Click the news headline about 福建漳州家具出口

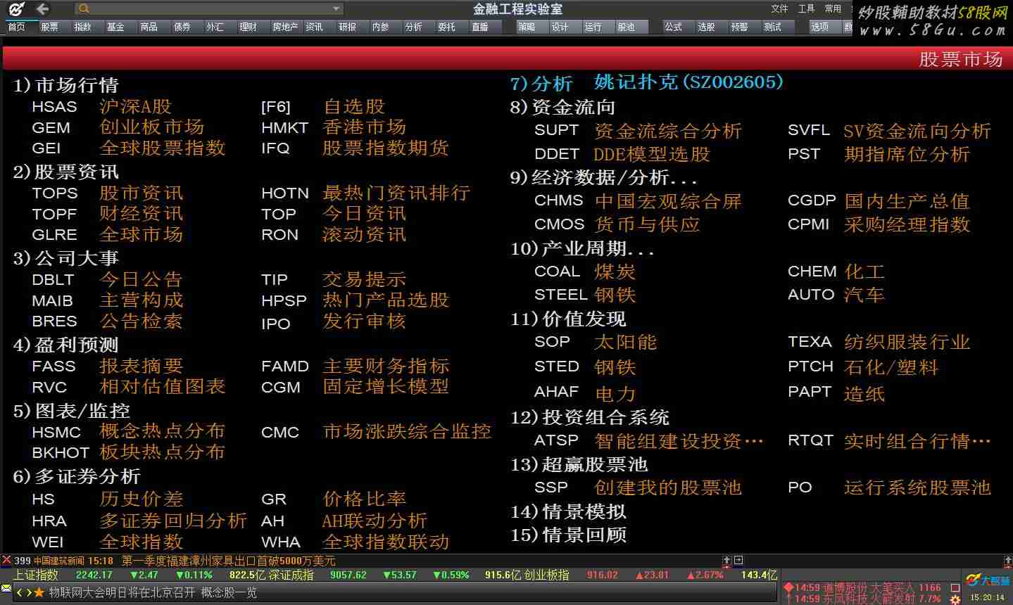pos(228,561)
